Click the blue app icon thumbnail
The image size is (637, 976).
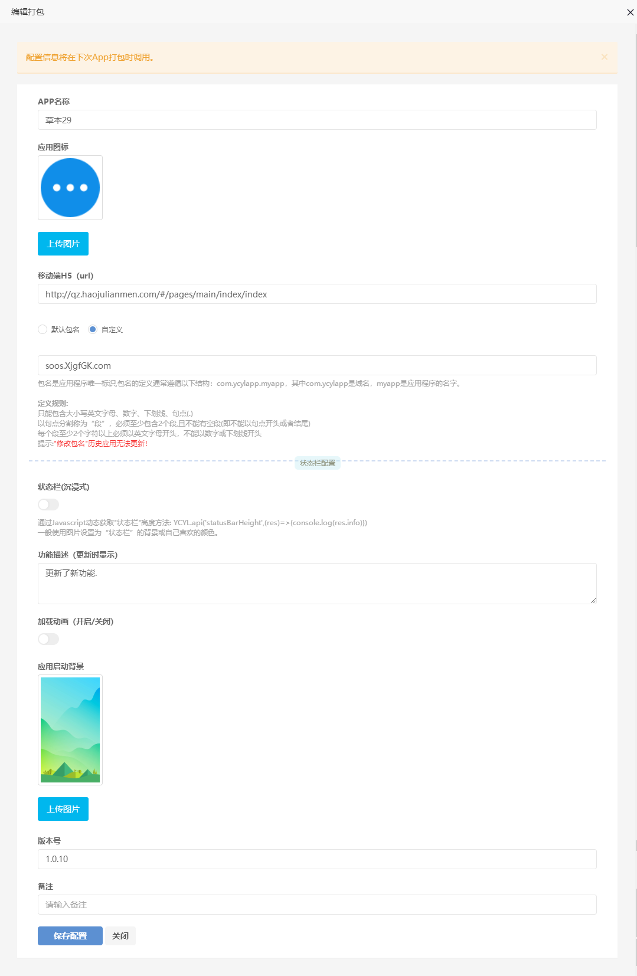70,188
